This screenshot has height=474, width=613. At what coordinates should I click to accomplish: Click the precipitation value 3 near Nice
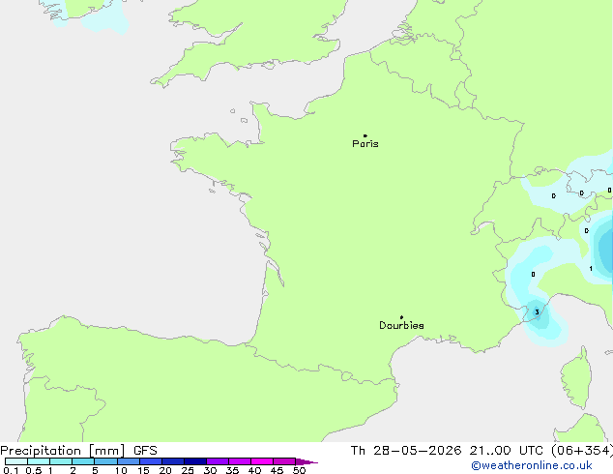tap(538, 311)
